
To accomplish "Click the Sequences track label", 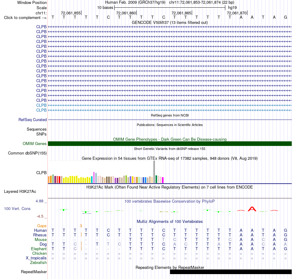I will coord(37,129).
